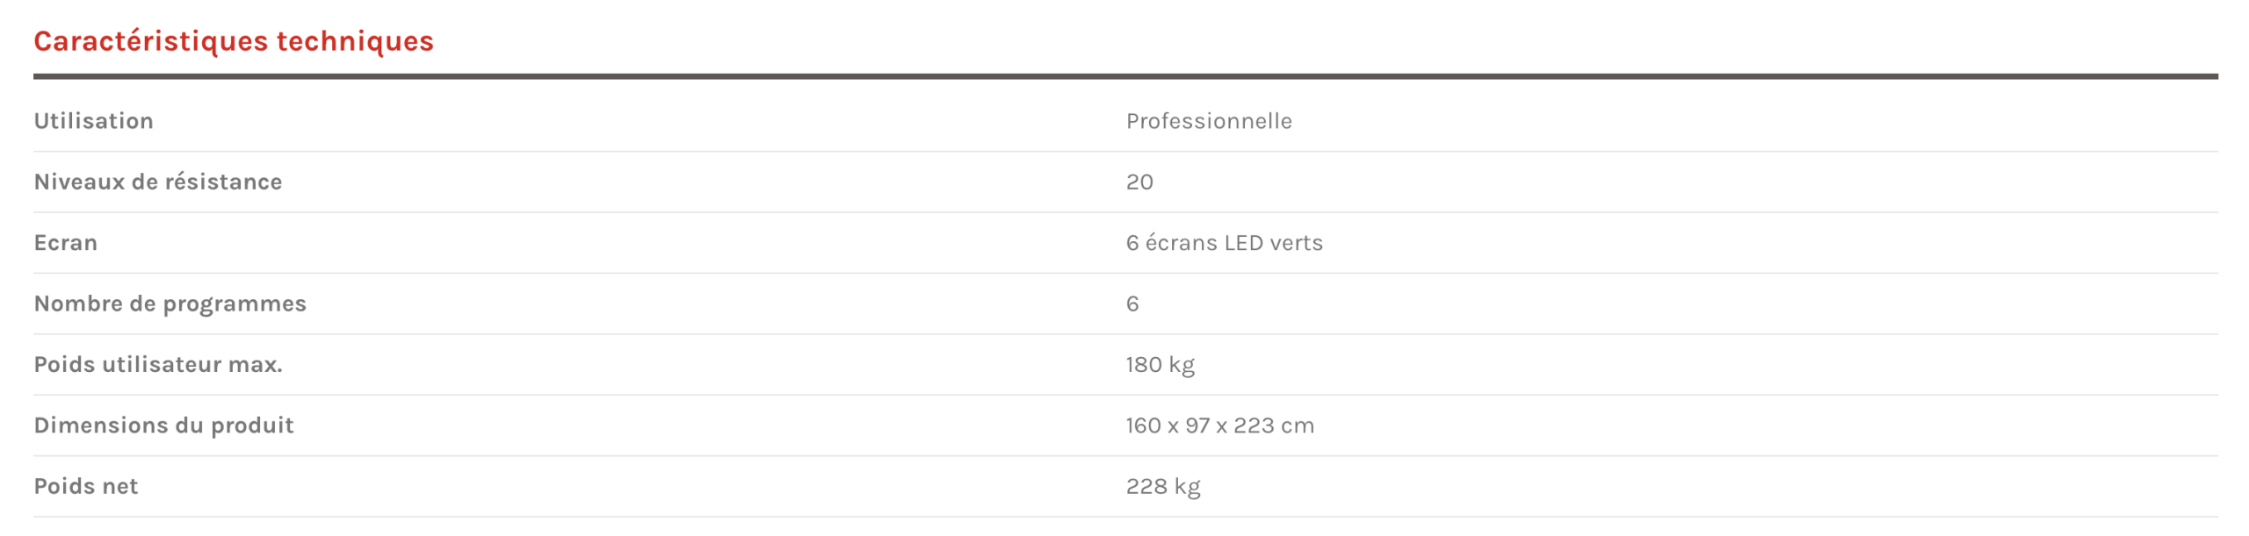The image size is (2249, 536).
Task: Select the 'Poids net' row label
Action: 86,486
